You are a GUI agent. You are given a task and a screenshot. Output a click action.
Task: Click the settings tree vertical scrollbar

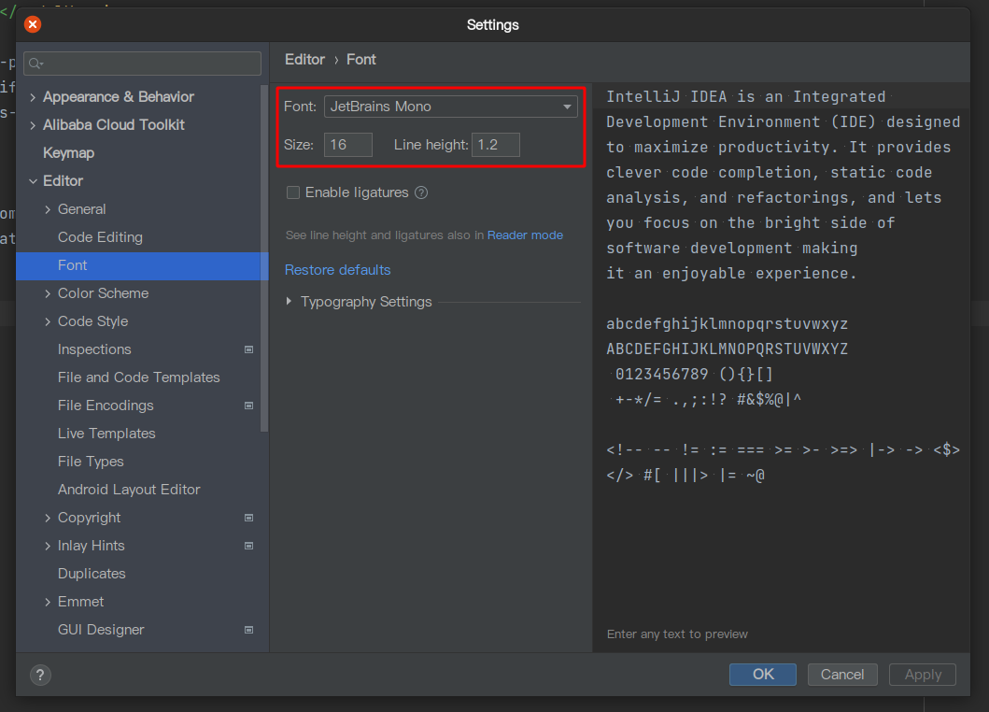[x=264, y=259]
